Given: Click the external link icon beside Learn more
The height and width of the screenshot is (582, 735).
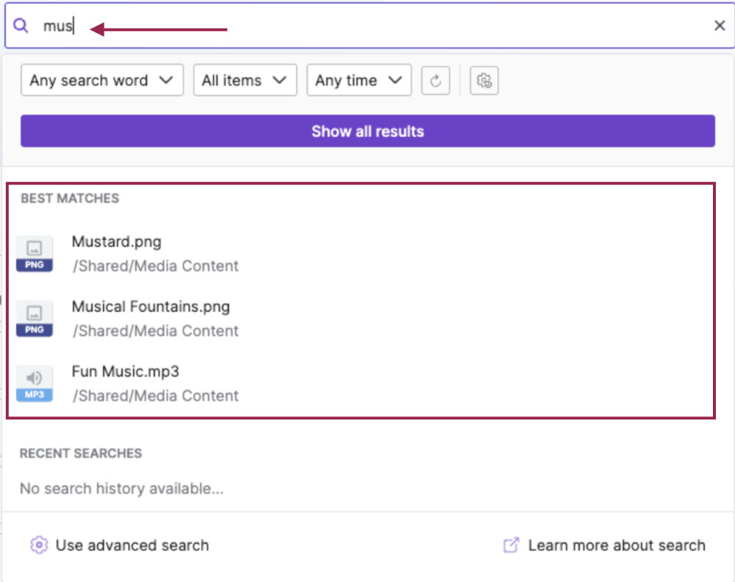Looking at the screenshot, I should point(511,545).
